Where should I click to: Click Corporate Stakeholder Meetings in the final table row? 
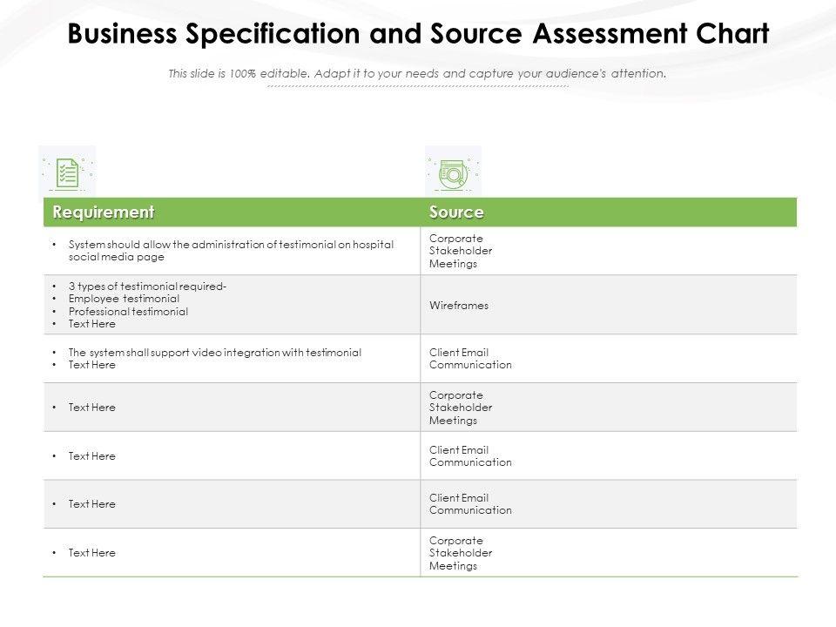point(461,553)
